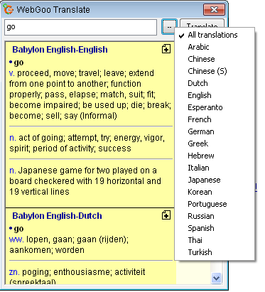The width and height of the screenshot is (265, 292).
Task: Choose Spanish from the language menu
Action: (215, 228)
